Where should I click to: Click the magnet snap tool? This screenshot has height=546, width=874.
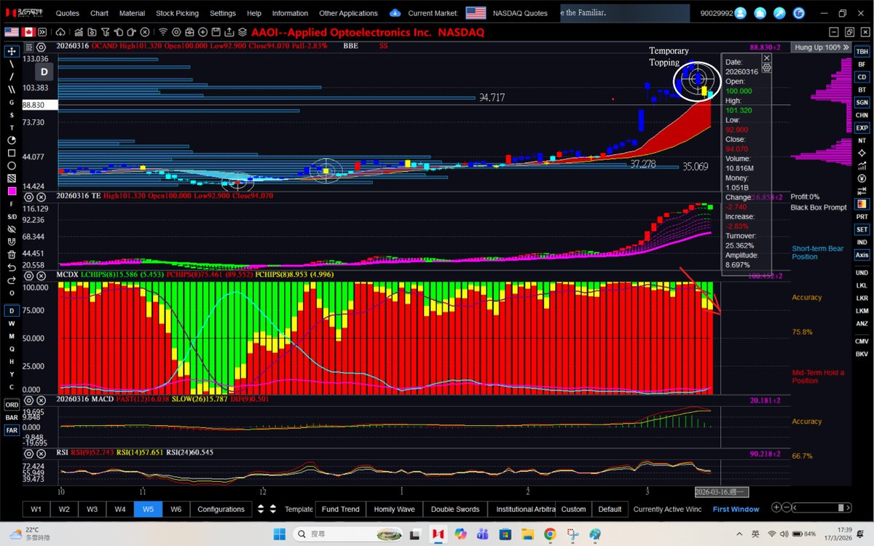point(12,241)
